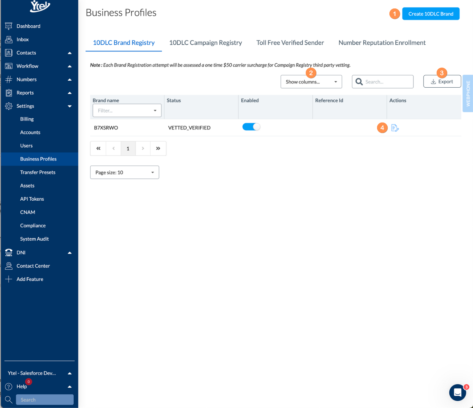Go to the next page of results
This screenshot has width=473, height=408.
pyautogui.click(x=143, y=149)
